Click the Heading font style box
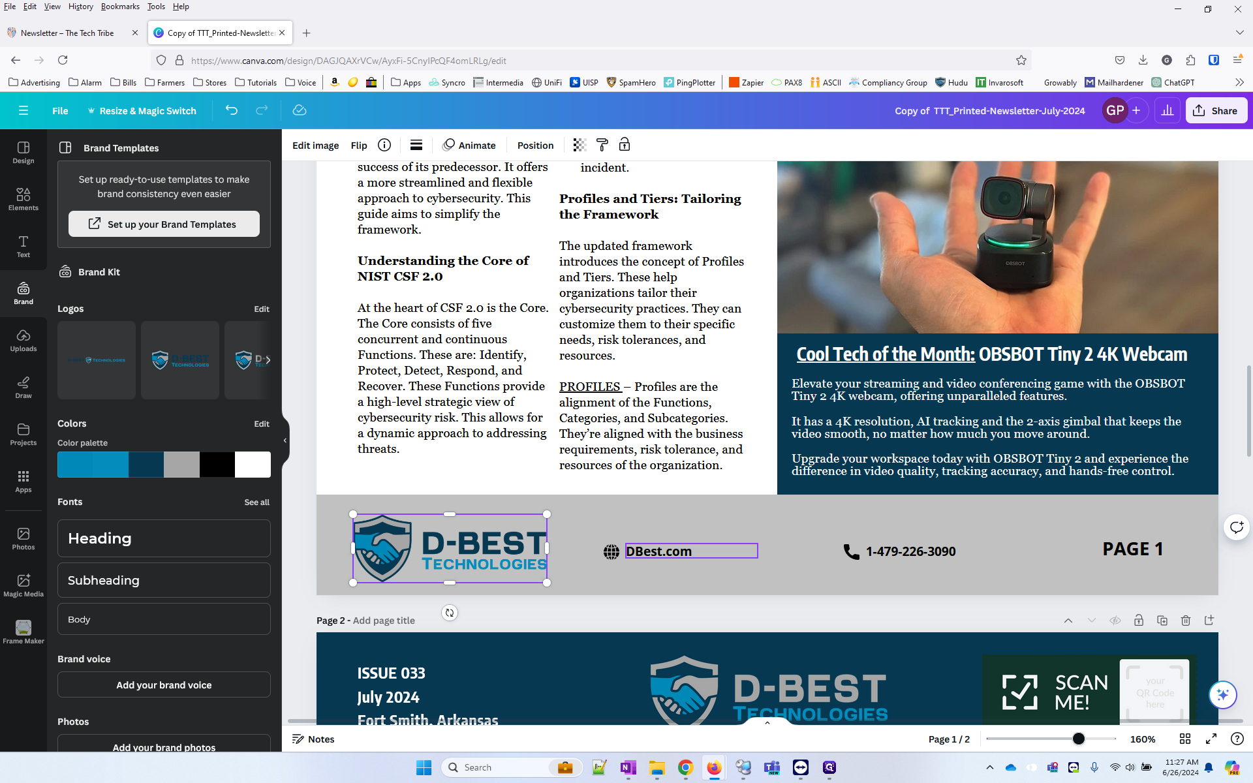The width and height of the screenshot is (1253, 783). pos(164,538)
